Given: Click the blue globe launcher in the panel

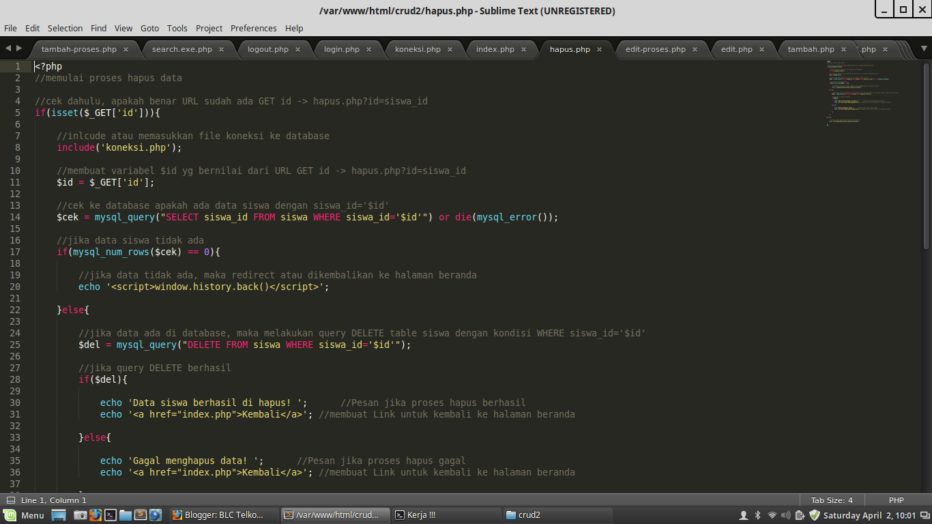Looking at the screenshot, I should tap(155, 515).
